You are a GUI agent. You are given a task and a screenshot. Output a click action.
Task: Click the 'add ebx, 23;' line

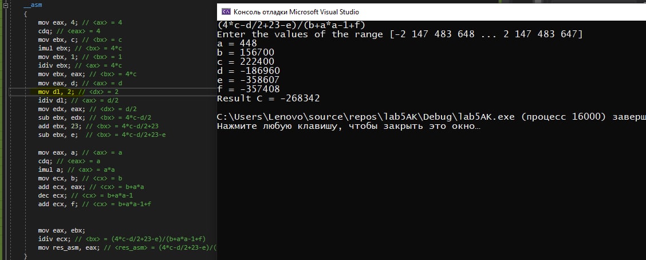coord(97,126)
